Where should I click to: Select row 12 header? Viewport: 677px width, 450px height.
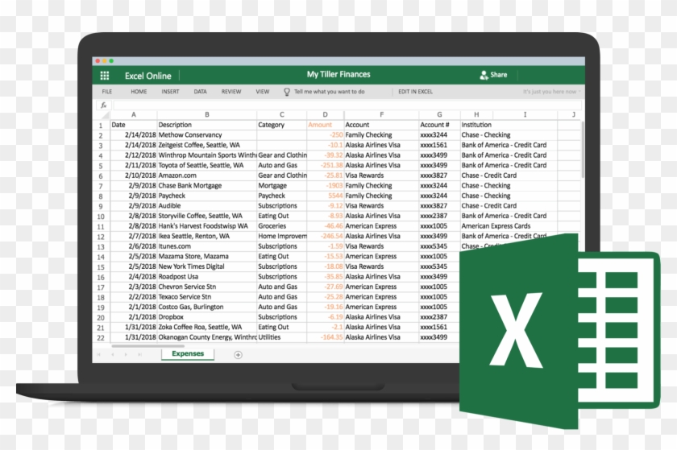point(101,237)
